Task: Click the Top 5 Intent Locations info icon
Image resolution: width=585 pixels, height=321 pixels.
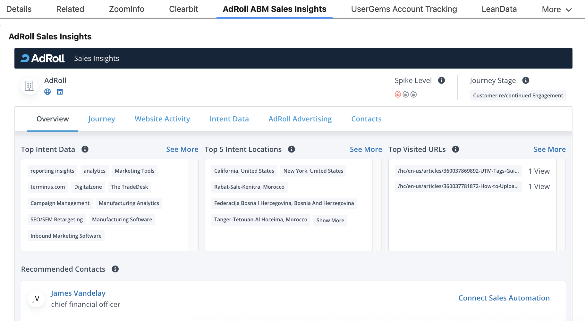Action: tap(292, 149)
